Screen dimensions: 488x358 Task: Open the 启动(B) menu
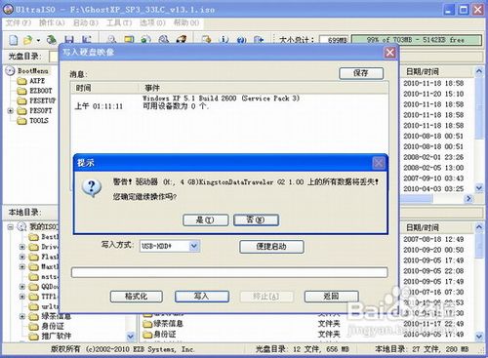coord(85,22)
